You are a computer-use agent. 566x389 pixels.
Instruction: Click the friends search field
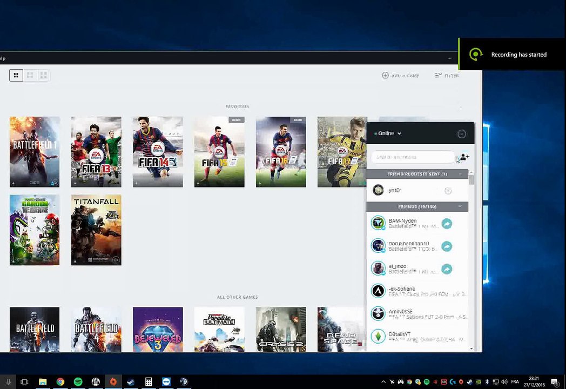click(413, 157)
